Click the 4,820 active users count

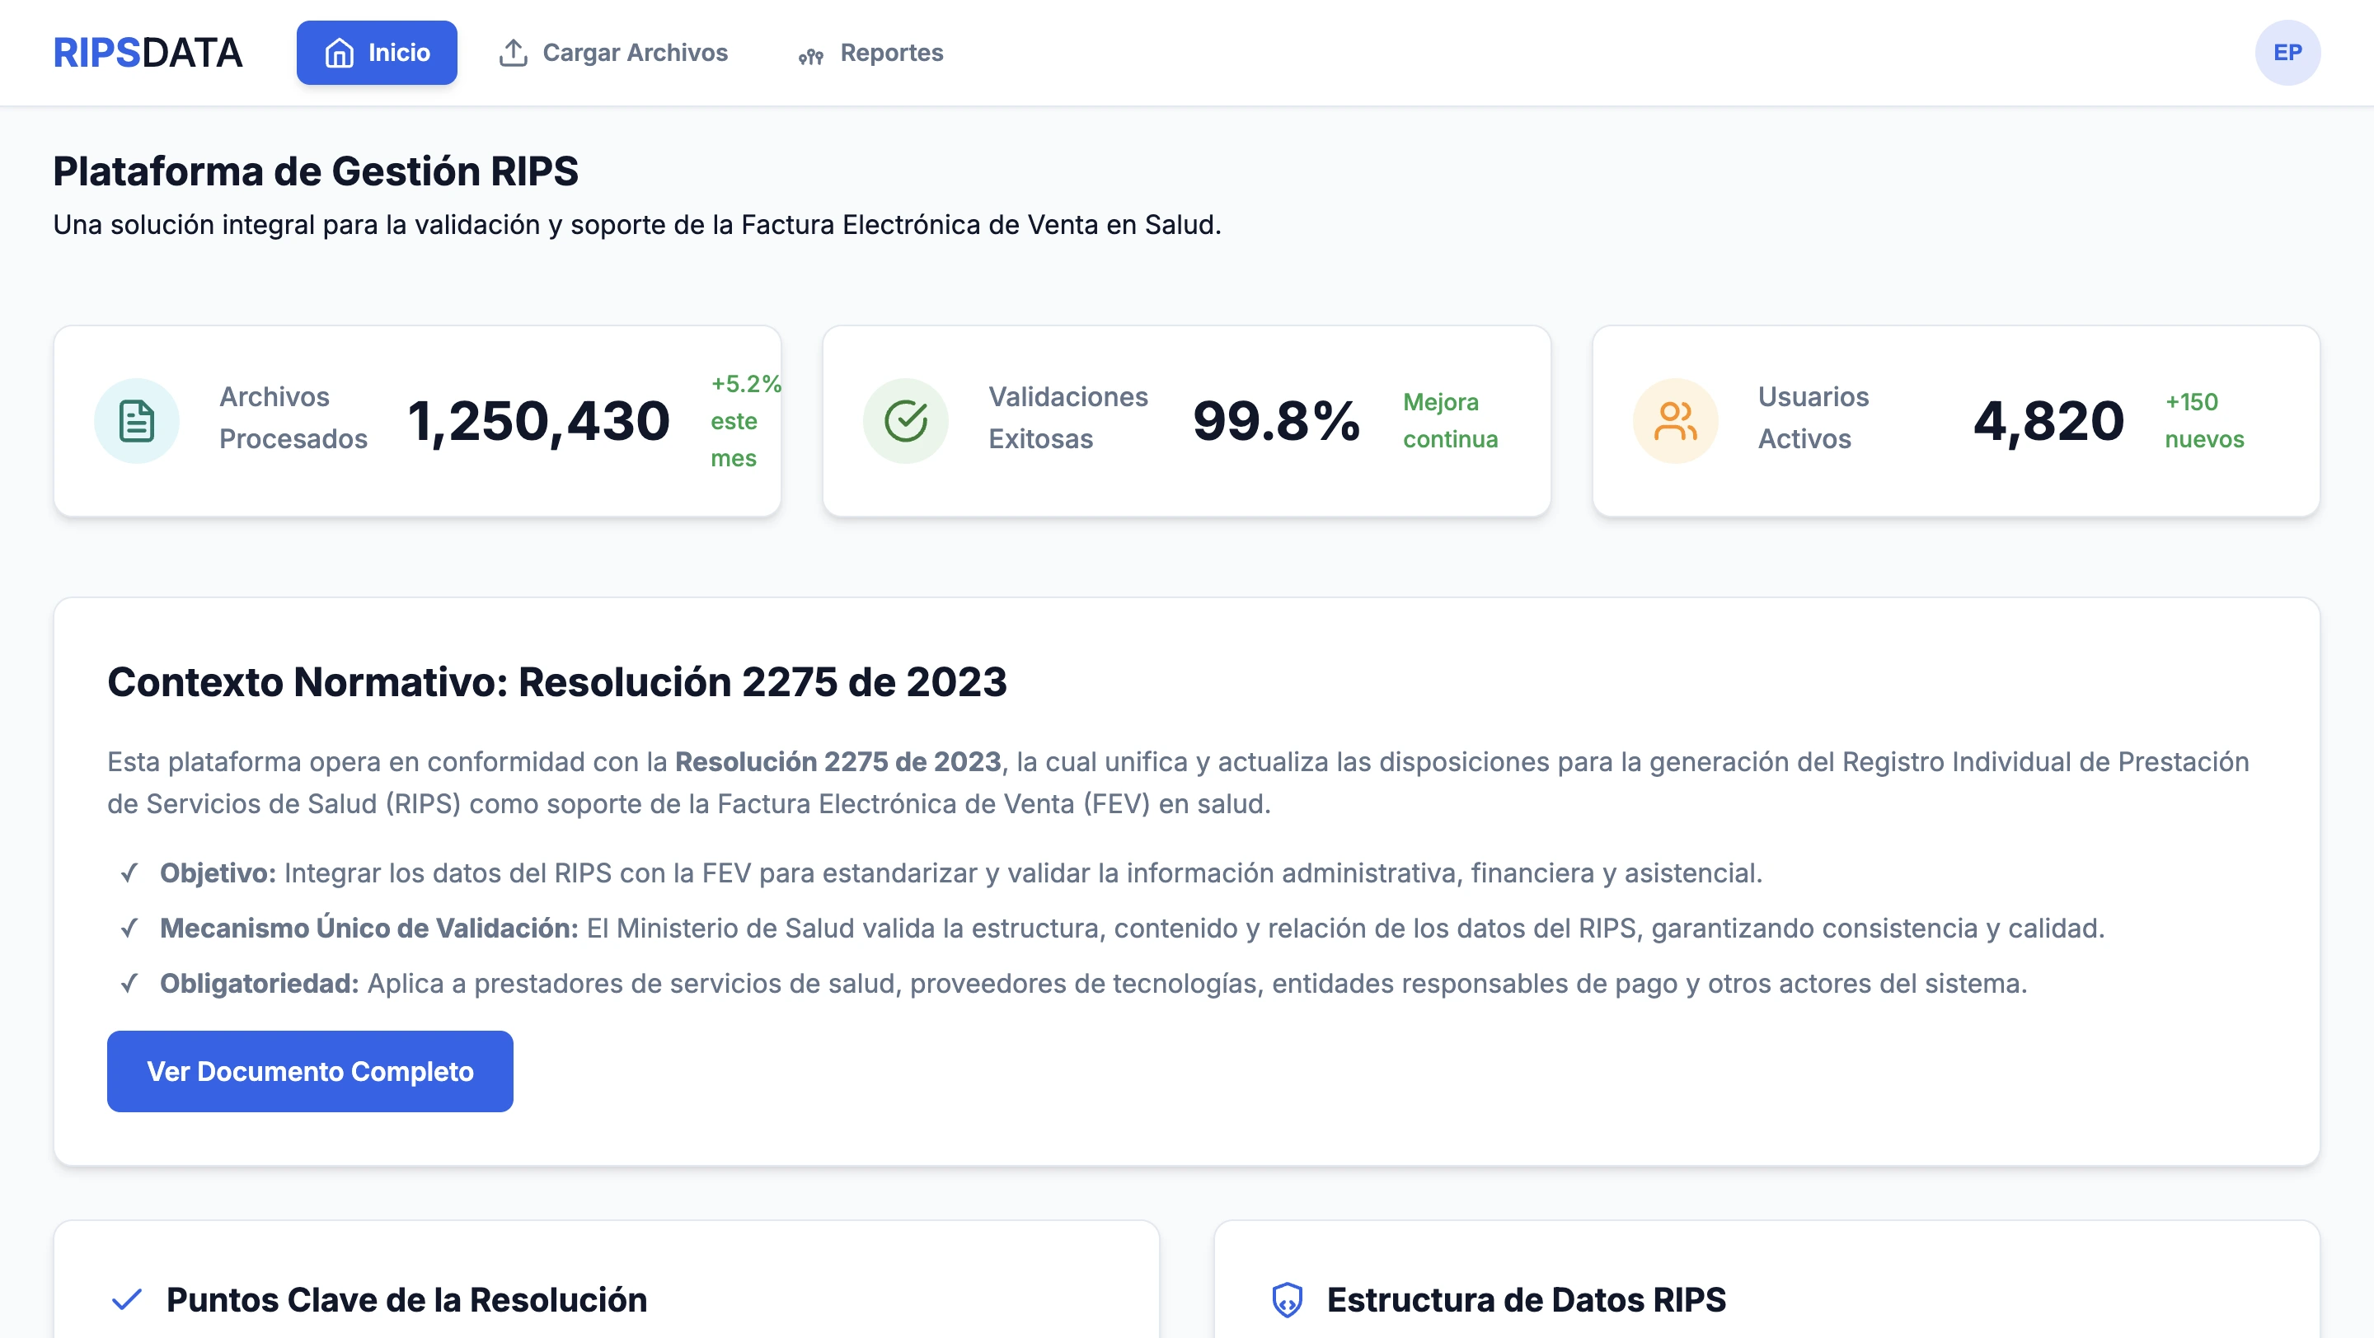click(2048, 421)
